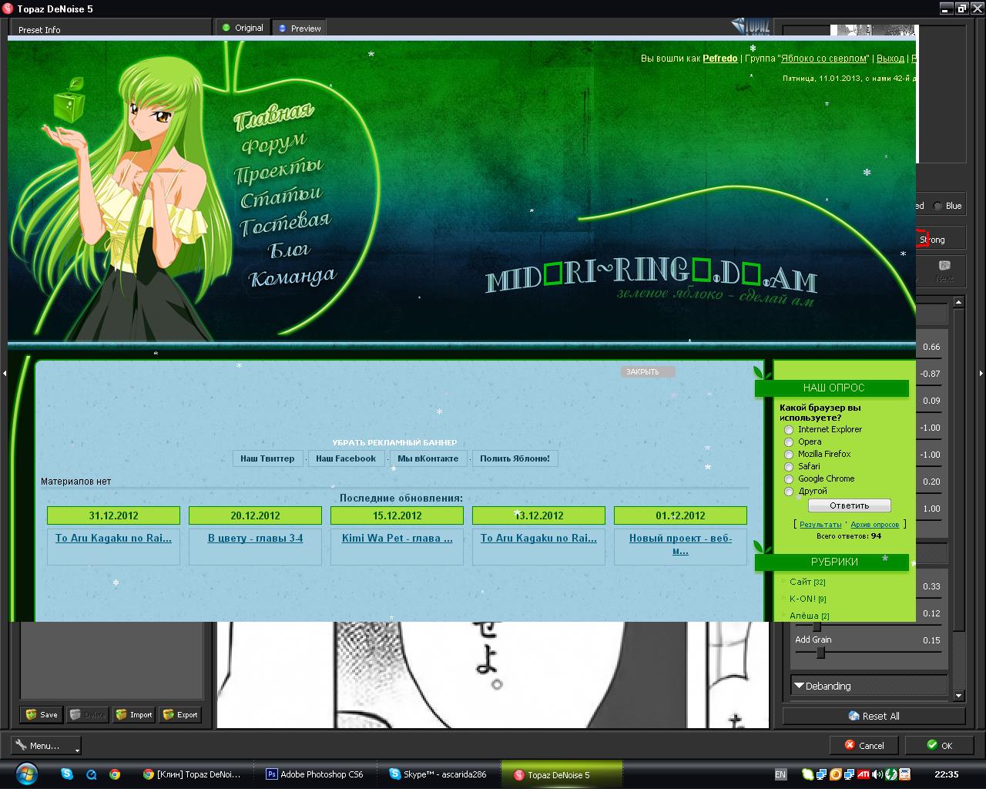Click the Export preset button
This screenshot has height=789, width=986.
coord(180,714)
